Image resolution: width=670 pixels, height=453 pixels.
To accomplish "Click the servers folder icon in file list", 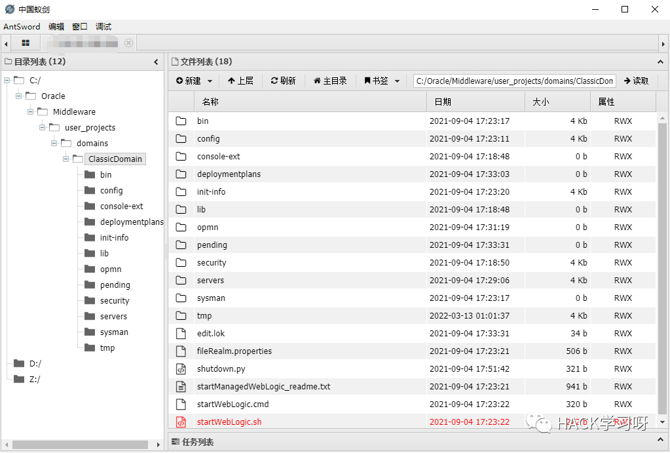I will point(181,280).
